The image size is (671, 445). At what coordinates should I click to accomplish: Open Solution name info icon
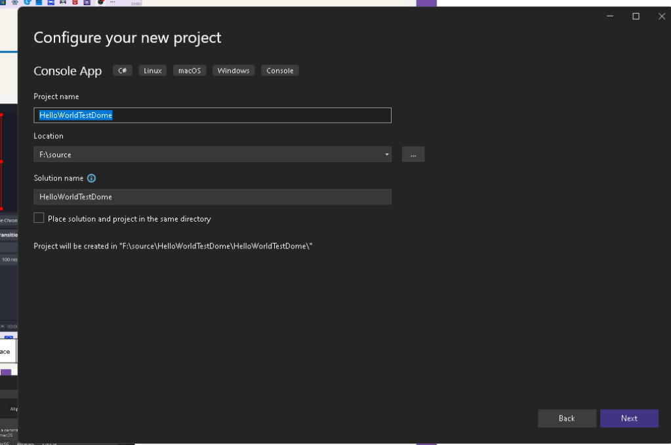point(92,178)
